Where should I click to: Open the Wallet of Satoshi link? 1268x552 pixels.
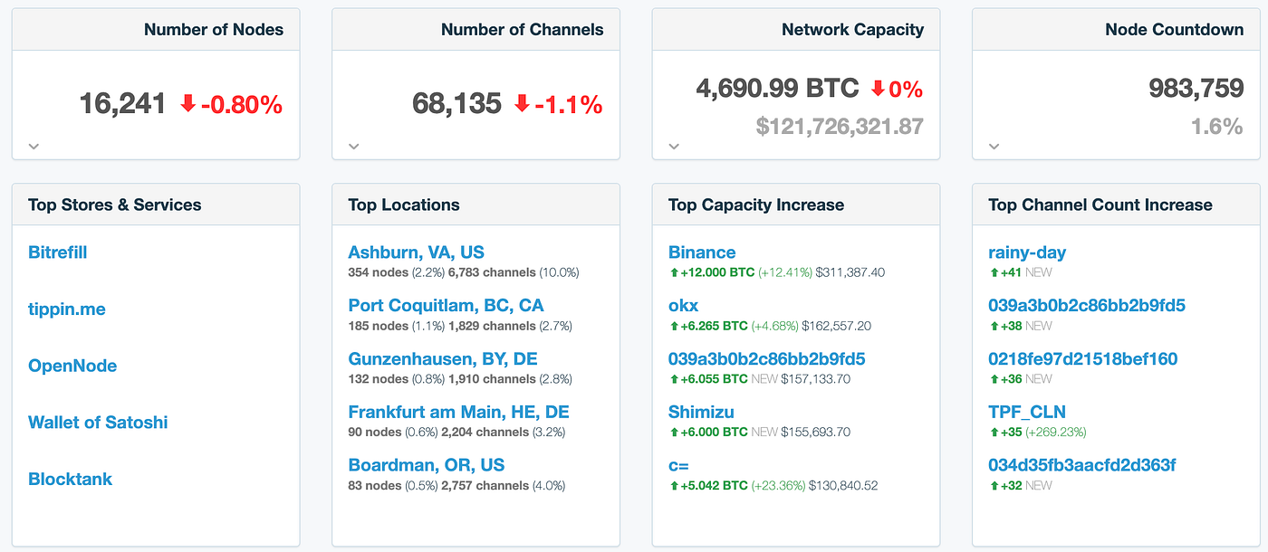(x=98, y=422)
